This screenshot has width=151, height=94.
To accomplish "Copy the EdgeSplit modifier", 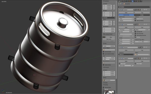I will pyautogui.click(x=142, y=61).
